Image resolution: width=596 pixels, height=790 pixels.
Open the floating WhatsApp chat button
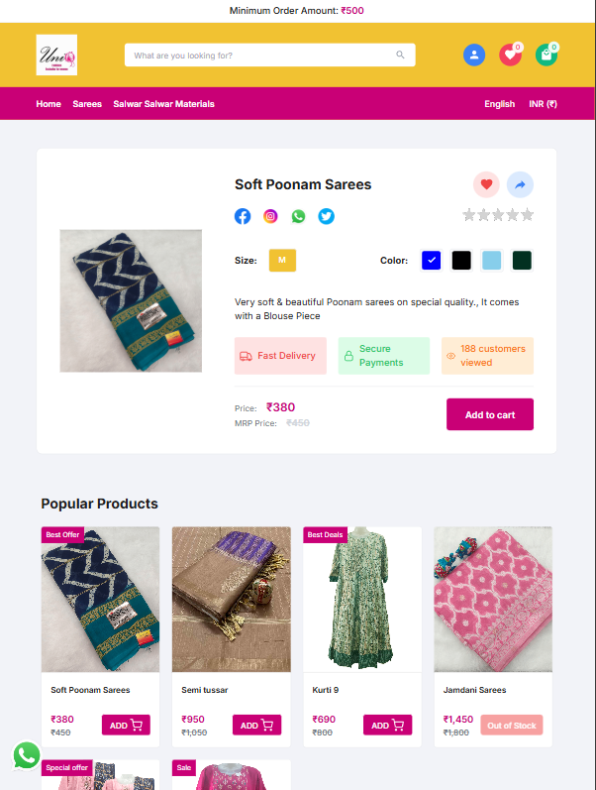point(27,756)
